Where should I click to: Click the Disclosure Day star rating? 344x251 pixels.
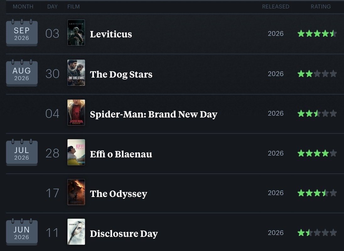[x=317, y=232]
